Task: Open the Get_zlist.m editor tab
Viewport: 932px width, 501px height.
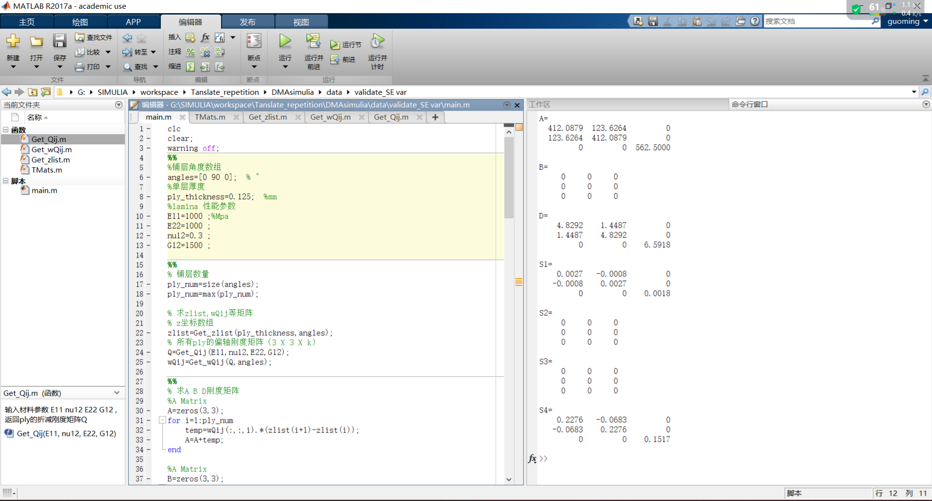Action: pos(268,117)
